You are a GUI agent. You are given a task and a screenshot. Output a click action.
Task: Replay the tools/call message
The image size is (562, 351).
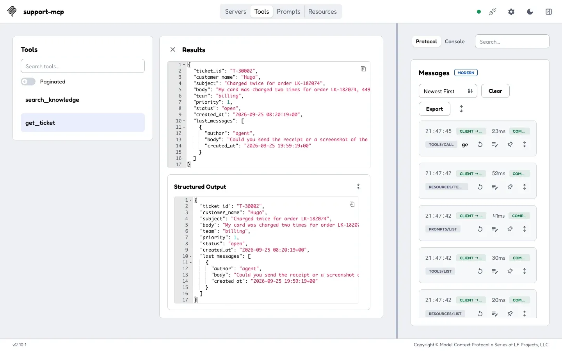tap(480, 144)
